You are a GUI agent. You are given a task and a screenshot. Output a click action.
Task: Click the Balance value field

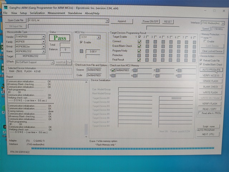click(65, 49)
